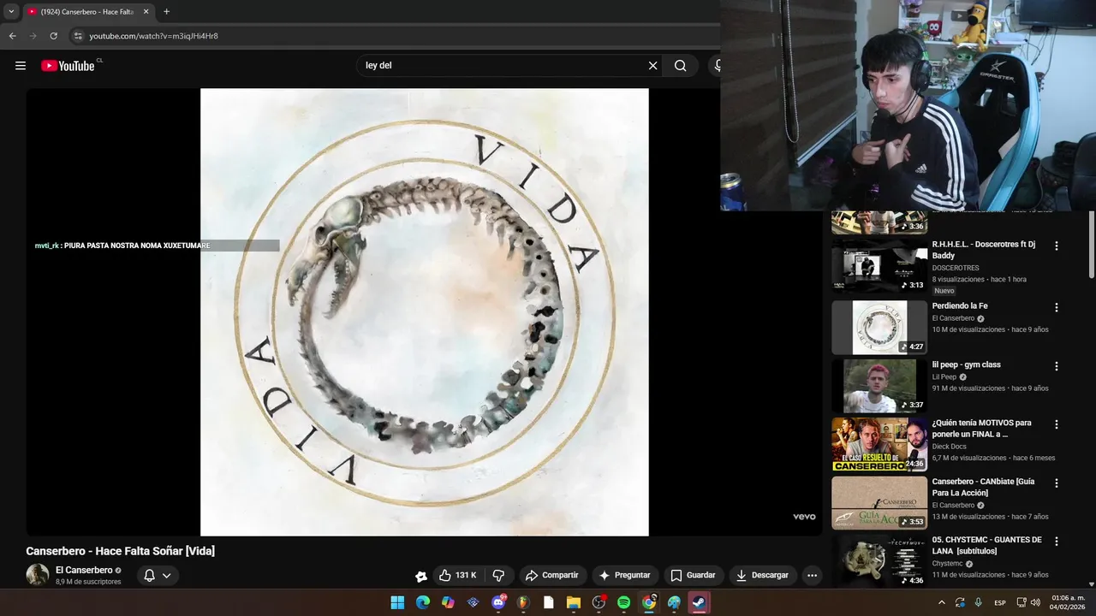The height and width of the screenshot is (616, 1096).
Task: Click the Guardar save button
Action: point(693,575)
